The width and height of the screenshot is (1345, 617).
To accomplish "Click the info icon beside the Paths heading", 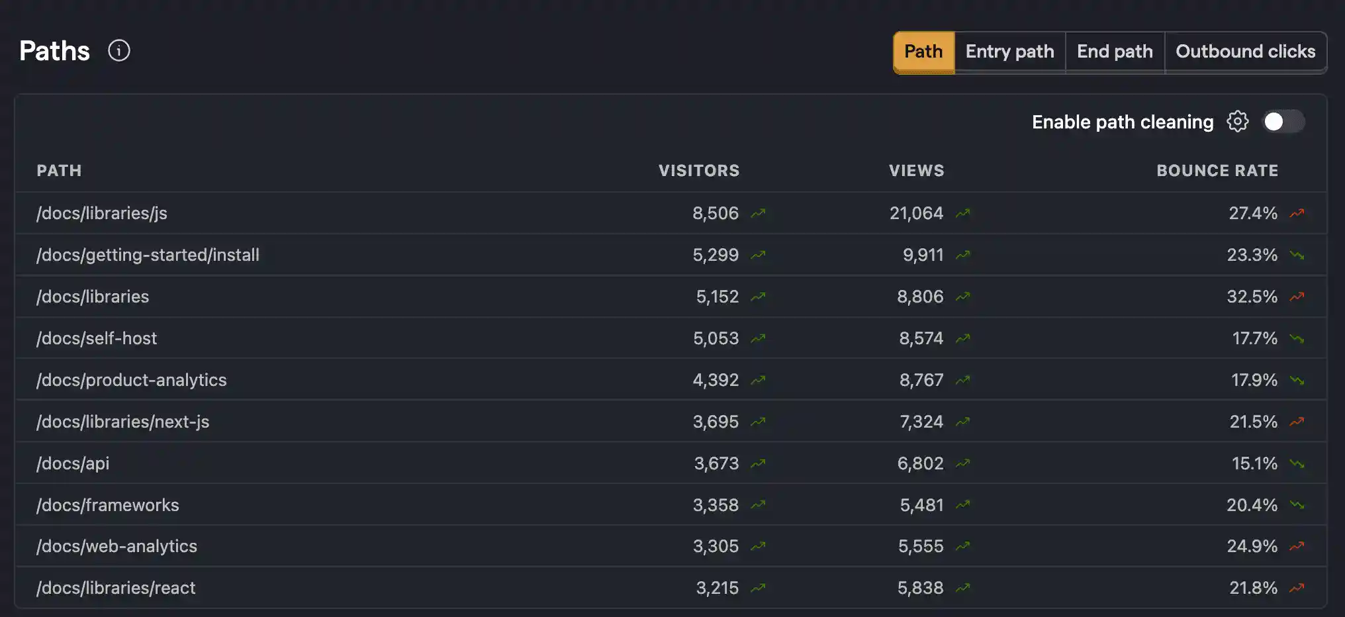I will (120, 50).
